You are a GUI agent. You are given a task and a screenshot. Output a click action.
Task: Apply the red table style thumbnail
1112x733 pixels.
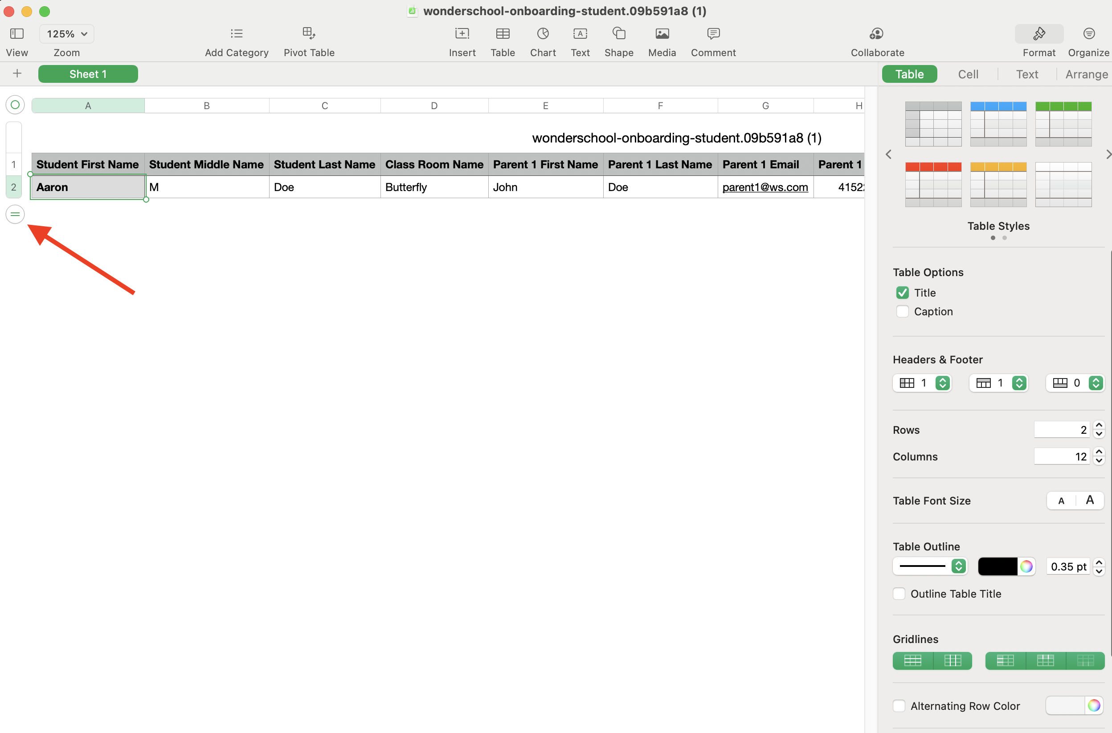click(x=933, y=184)
